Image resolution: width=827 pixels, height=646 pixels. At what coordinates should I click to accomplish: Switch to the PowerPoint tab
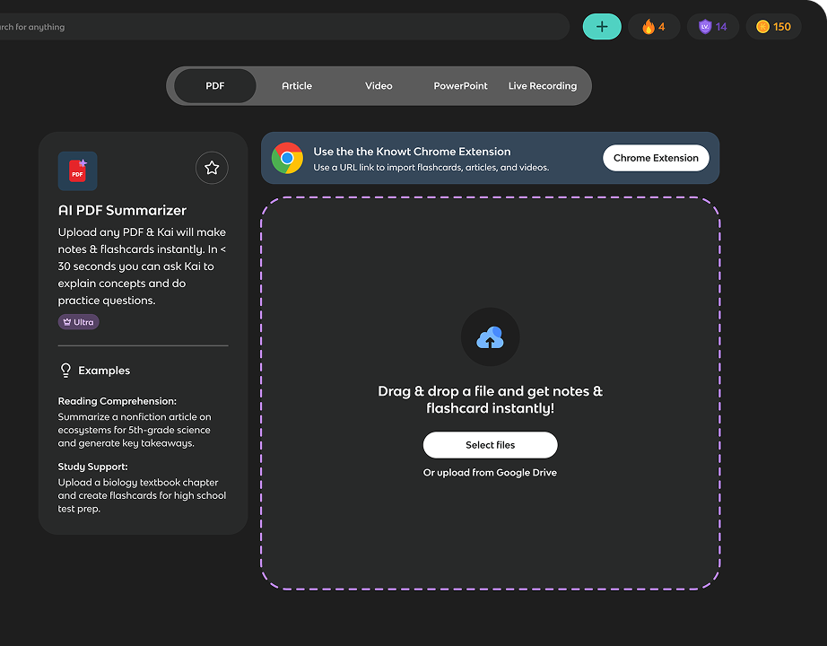point(460,85)
